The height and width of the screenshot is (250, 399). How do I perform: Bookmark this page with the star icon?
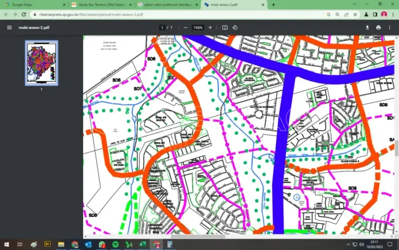pyautogui.click(x=355, y=14)
